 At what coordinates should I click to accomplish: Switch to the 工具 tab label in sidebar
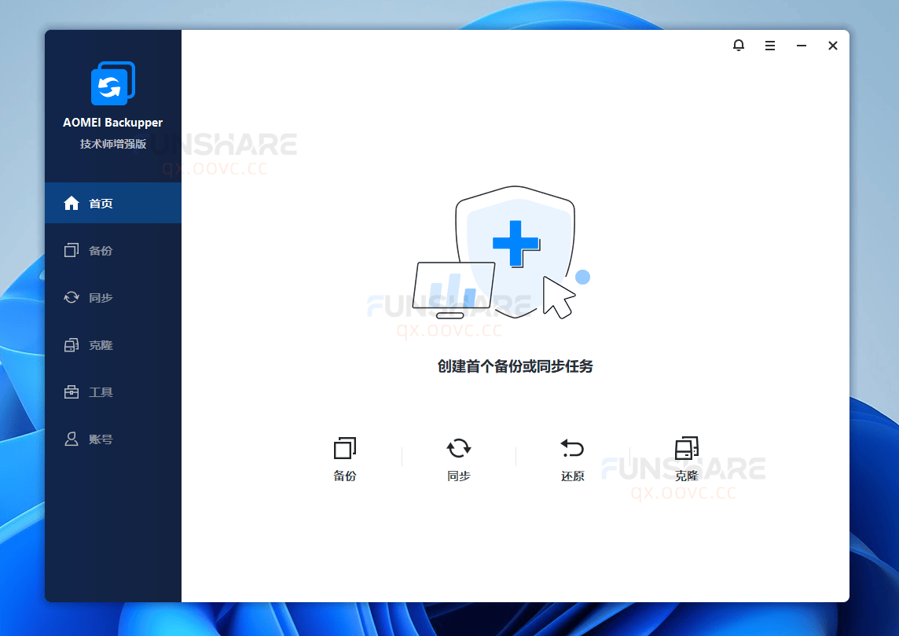point(101,392)
